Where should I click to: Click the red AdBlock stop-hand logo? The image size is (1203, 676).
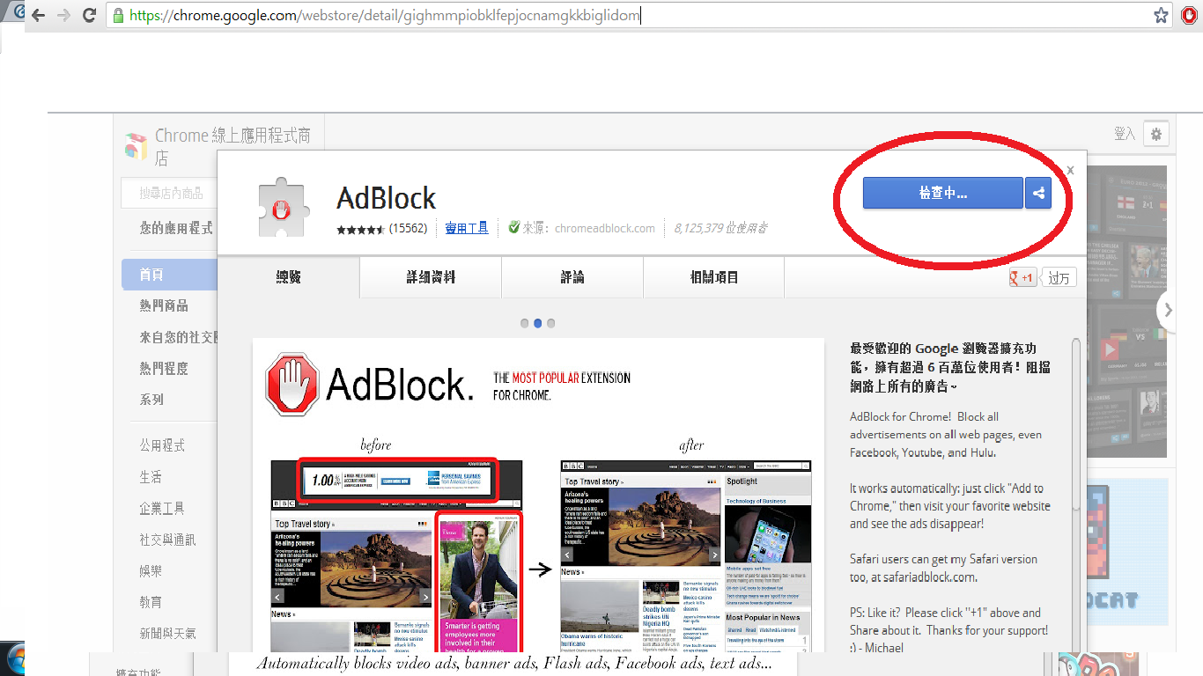click(292, 384)
